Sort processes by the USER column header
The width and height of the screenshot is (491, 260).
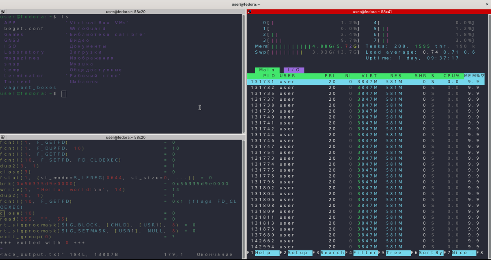pyautogui.click(x=288, y=76)
